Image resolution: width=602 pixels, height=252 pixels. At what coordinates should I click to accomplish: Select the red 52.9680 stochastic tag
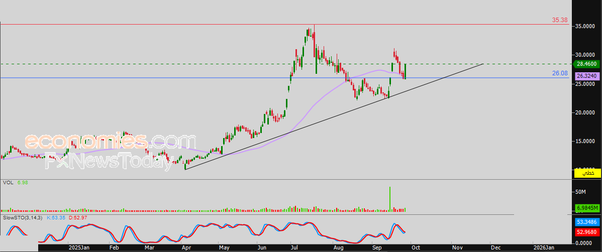587,232
